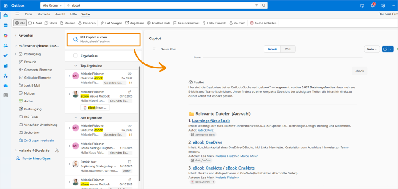Image resolution: width=398 pixels, height=189 pixels.
Task: Open search filter options icon
Action: pos(256,5)
